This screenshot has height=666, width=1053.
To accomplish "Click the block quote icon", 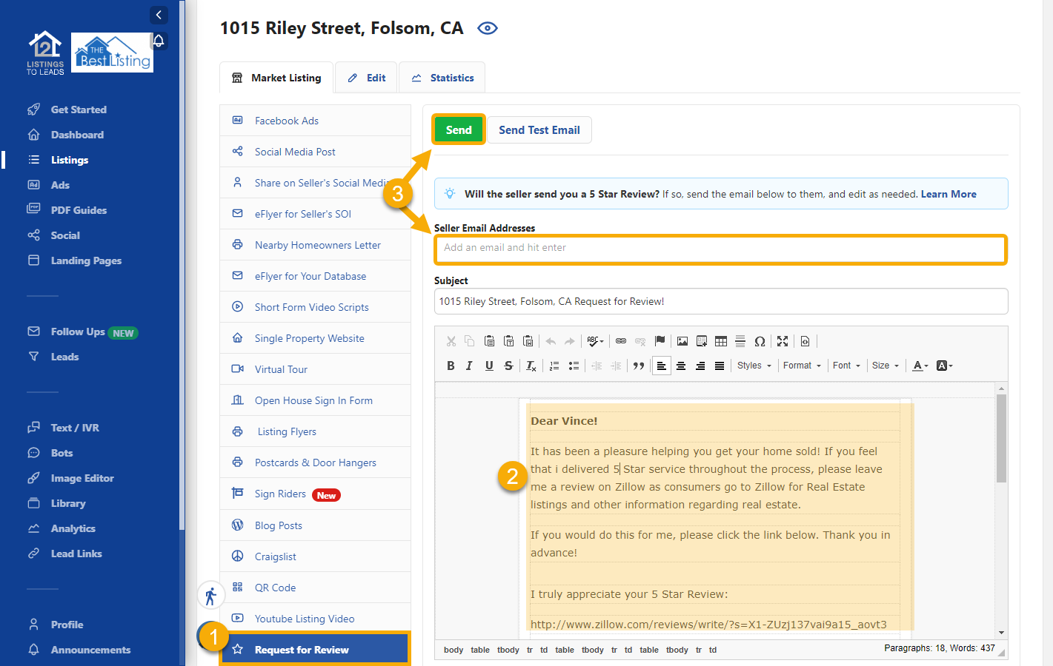I will (639, 366).
